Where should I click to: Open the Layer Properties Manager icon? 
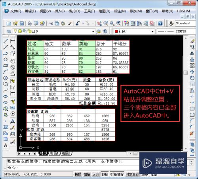click(x=9, y=31)
